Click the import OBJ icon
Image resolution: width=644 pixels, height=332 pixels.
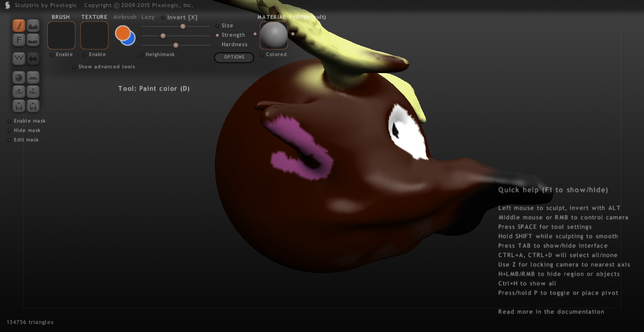pyautogui.click(x=19, y=91)
